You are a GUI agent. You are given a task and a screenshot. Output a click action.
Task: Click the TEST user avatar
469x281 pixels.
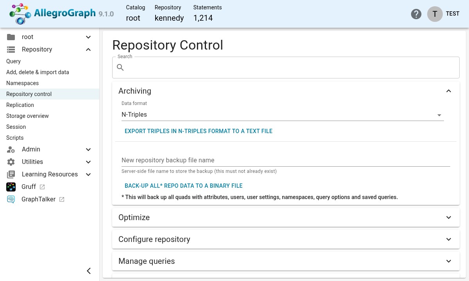(x=435, y=14)
